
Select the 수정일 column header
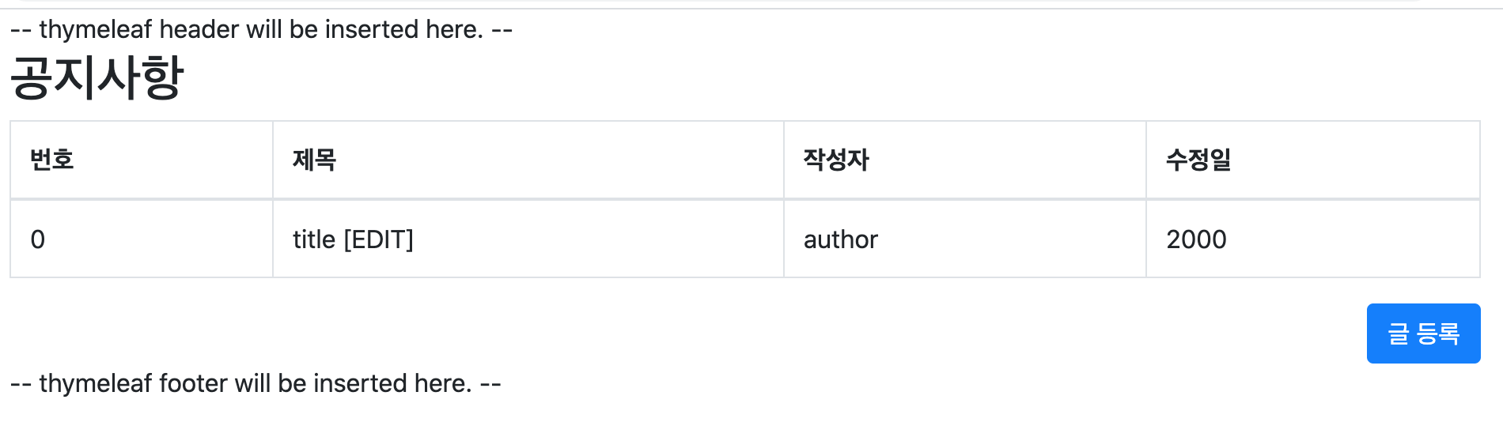click(x=1198, y=160)
